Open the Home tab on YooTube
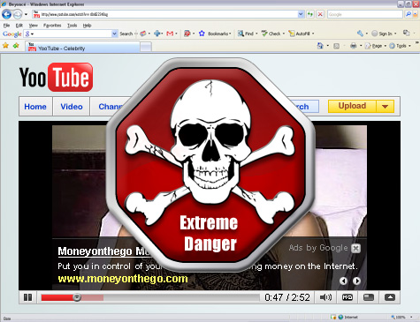The width and height of the screenshot is (420, 322). click(35, 107)
